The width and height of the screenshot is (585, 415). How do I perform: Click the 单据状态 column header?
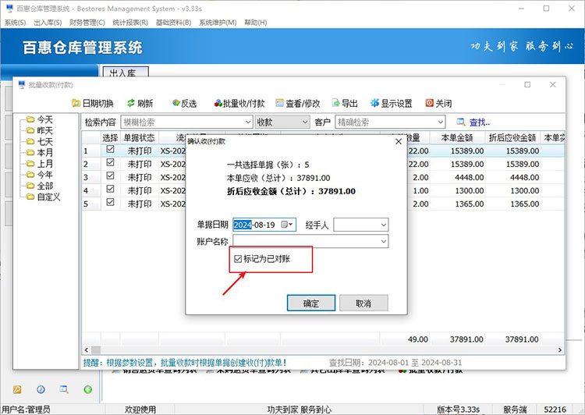(139, 138)
